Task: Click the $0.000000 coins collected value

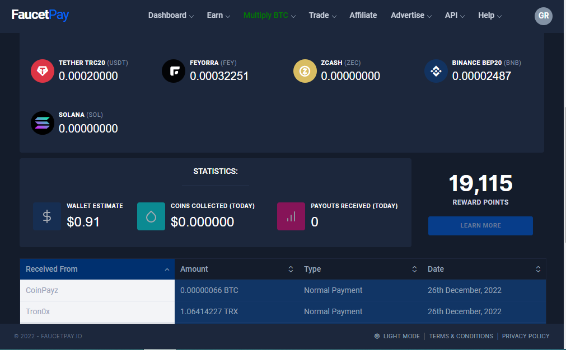Action: point(202,222)
